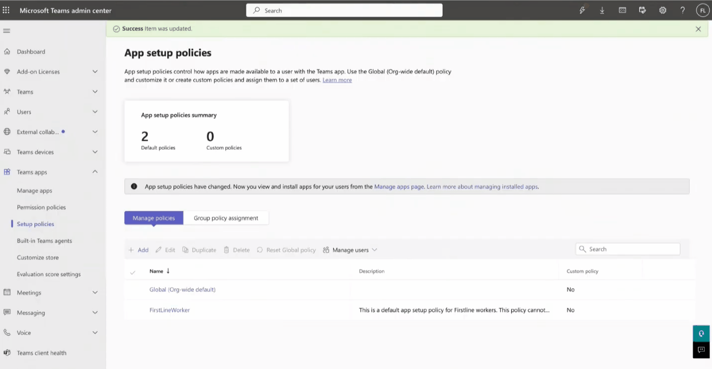Open the Manage users dropdown

pyautogui.click(x=350, y=250)
